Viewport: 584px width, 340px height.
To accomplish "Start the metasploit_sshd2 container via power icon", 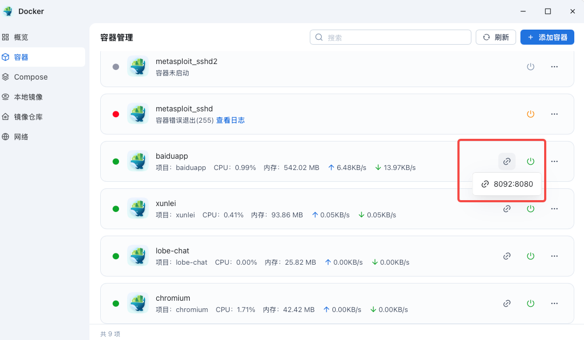I will (x=530, y=67).
